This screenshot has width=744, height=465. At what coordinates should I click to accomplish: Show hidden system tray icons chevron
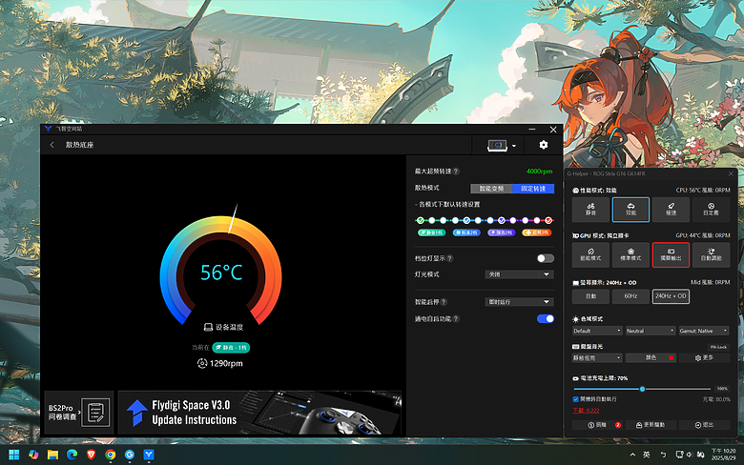(x=632, y=455)
